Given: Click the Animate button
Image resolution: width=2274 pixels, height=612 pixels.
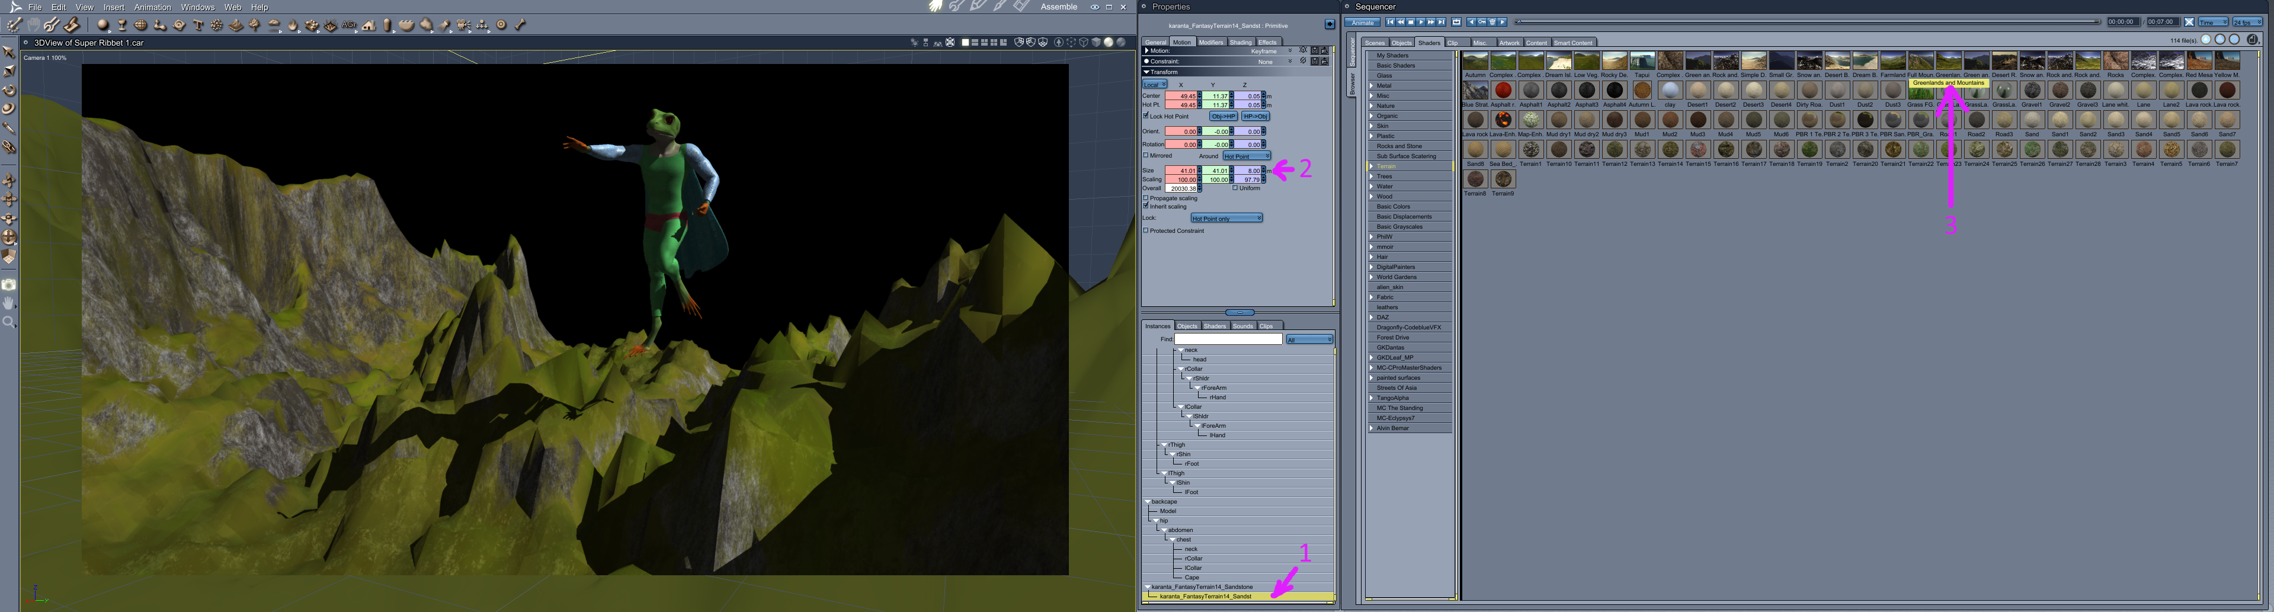Looking at the screenshot, I should tap(1363, 22).
